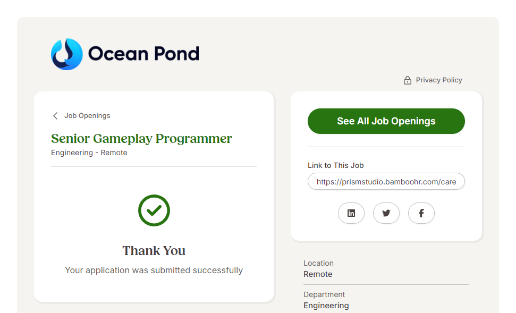Click the Engineering - Remote subtitle
516x313 pixels.
pyautogui.click(x=89, y=153)
